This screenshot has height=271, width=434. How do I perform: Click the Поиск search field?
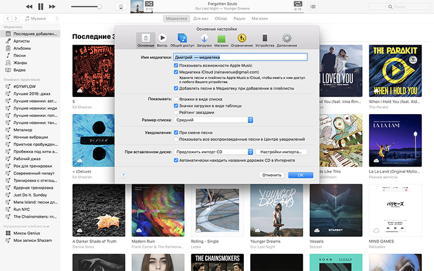400,7
